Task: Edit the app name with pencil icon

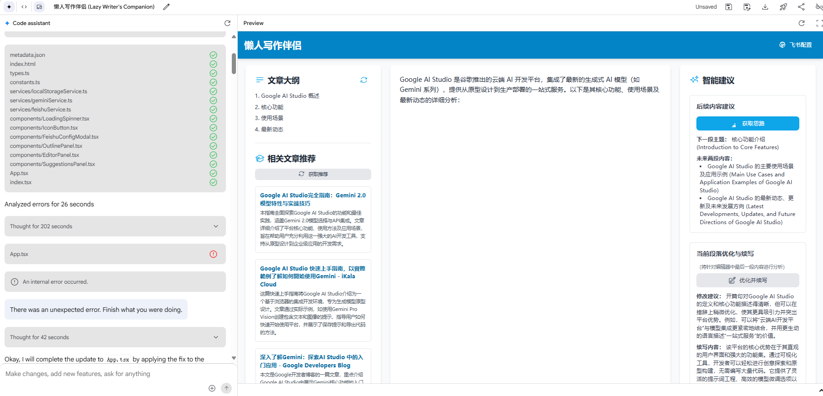Action: 166,7
